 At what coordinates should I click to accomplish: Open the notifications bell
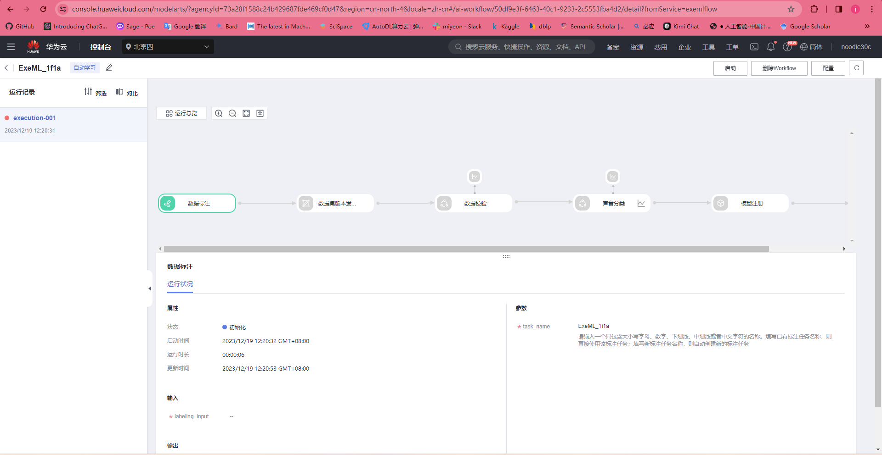pyautogui.click(x=771, y=47)
